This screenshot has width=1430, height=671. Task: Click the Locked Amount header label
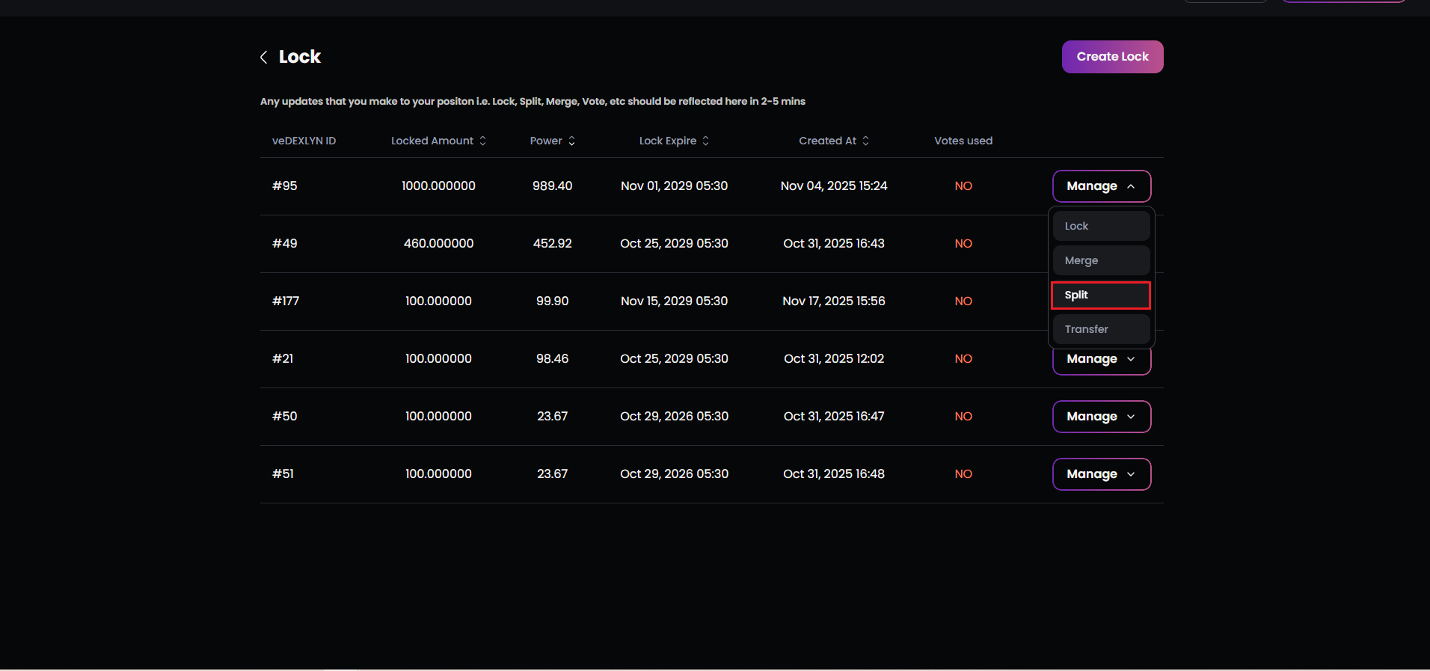pyautogui.click(x=432, y=141)
